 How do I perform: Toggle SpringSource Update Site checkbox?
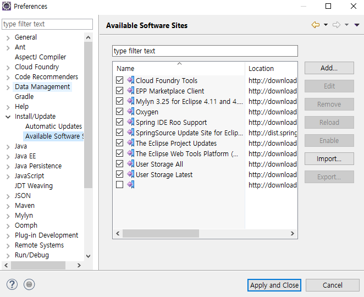pyautogui.click(x=119, y=133)
